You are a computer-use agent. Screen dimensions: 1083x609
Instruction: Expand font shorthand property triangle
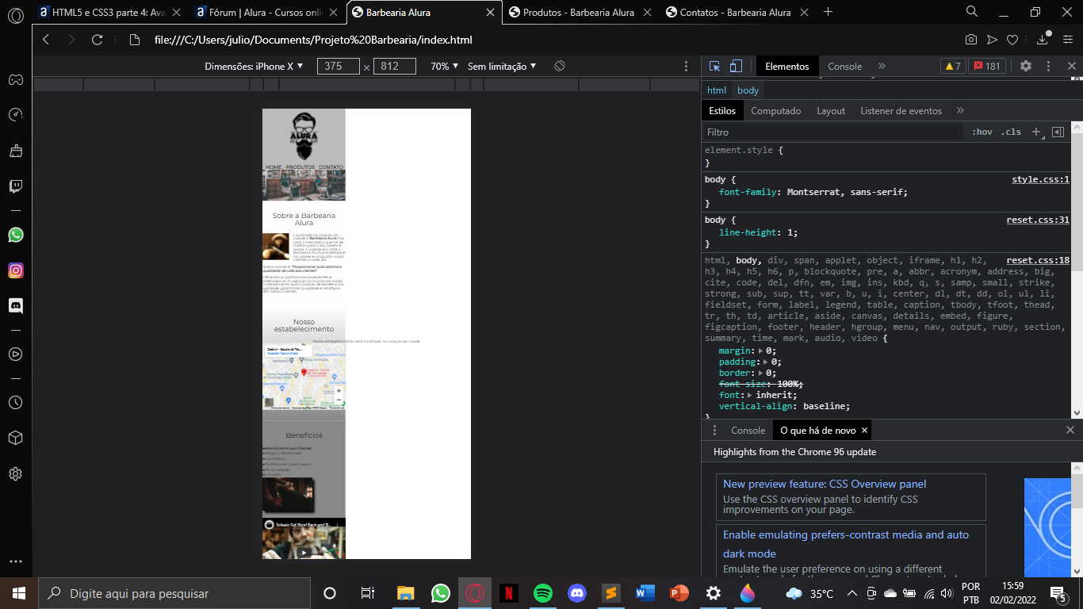(750, 395)
